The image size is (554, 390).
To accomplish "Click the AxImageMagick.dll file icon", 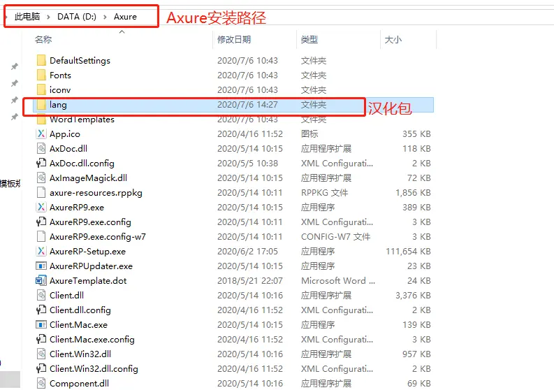I will coord(41,178).
